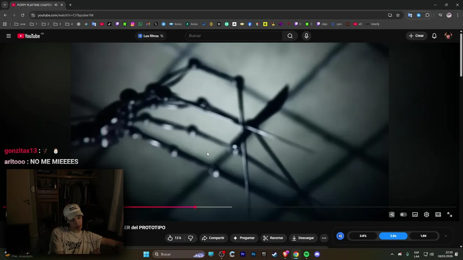
Task: Open the 'rym' bookmark
Action: [336, 24]
